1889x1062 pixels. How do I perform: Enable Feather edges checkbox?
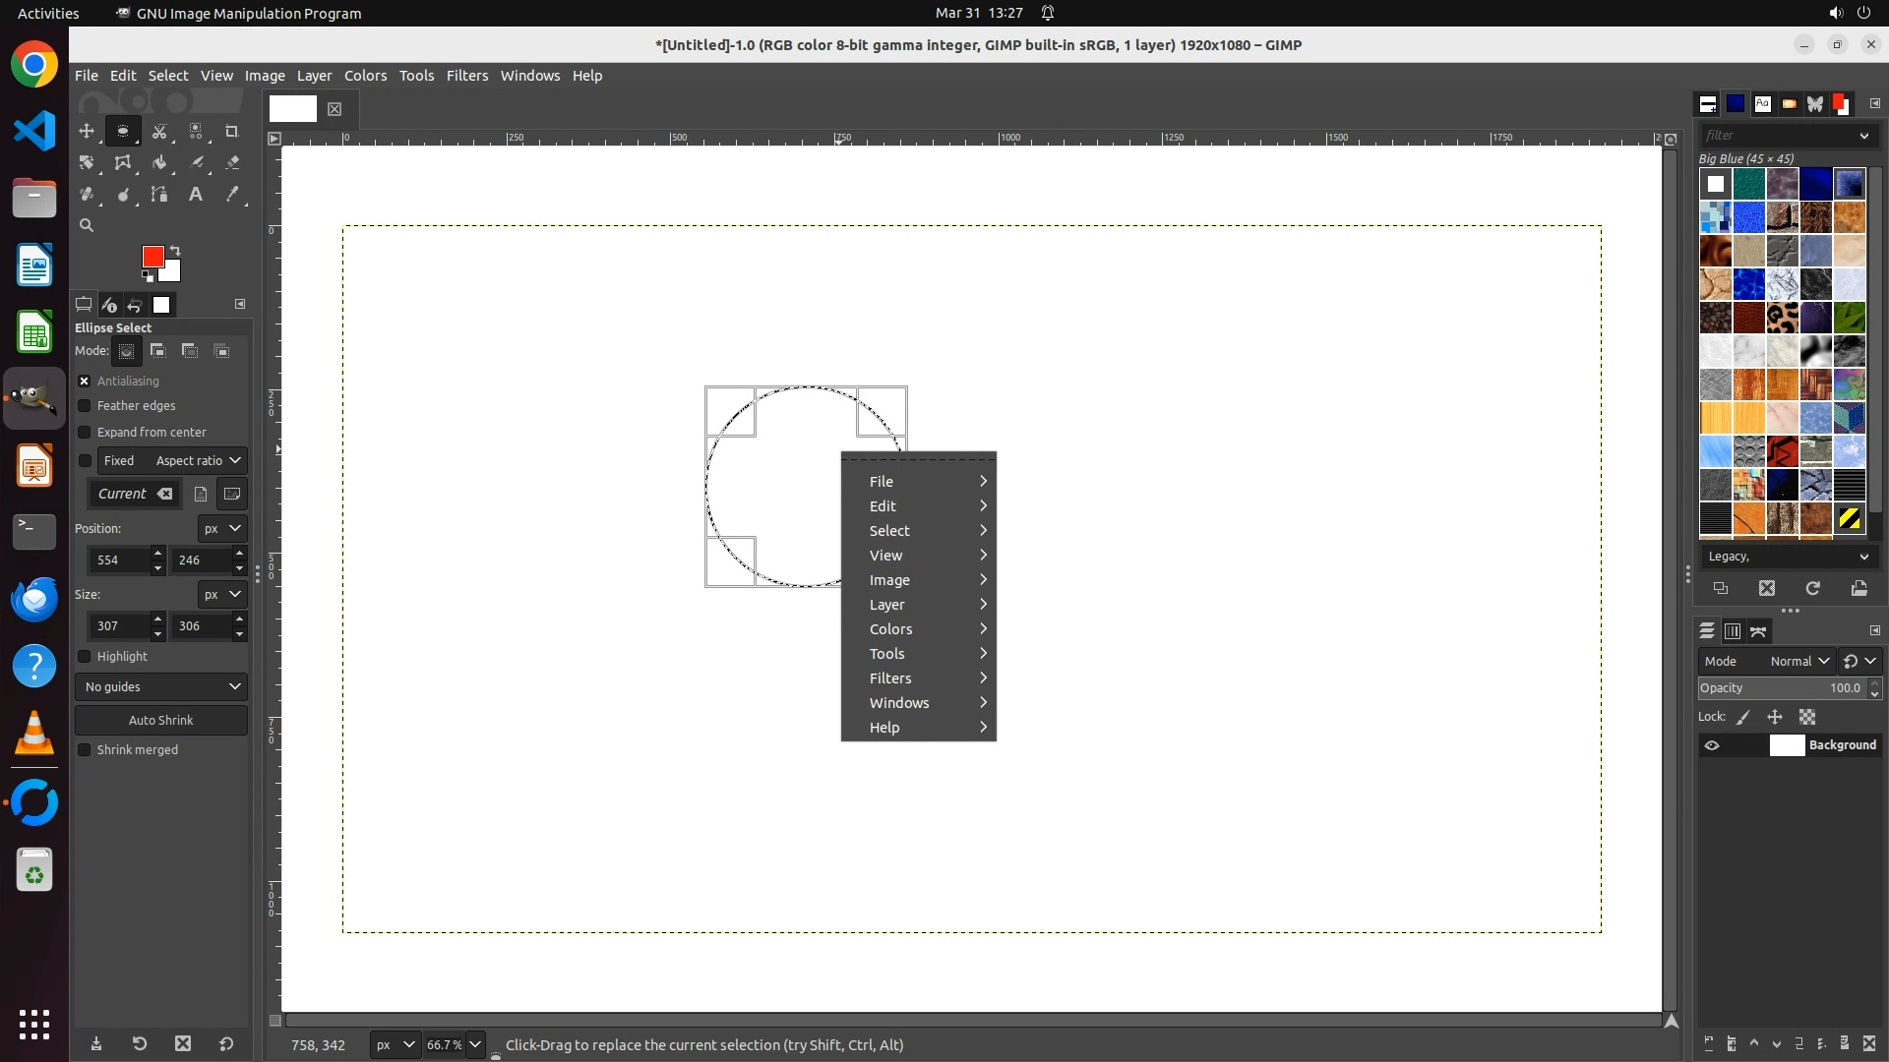(x=85, y=406)
